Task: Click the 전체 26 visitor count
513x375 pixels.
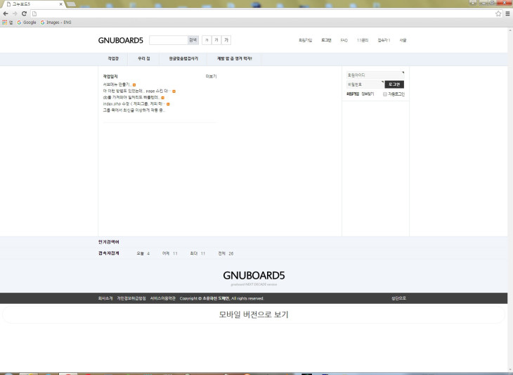Action: click(x=226, y=253)
